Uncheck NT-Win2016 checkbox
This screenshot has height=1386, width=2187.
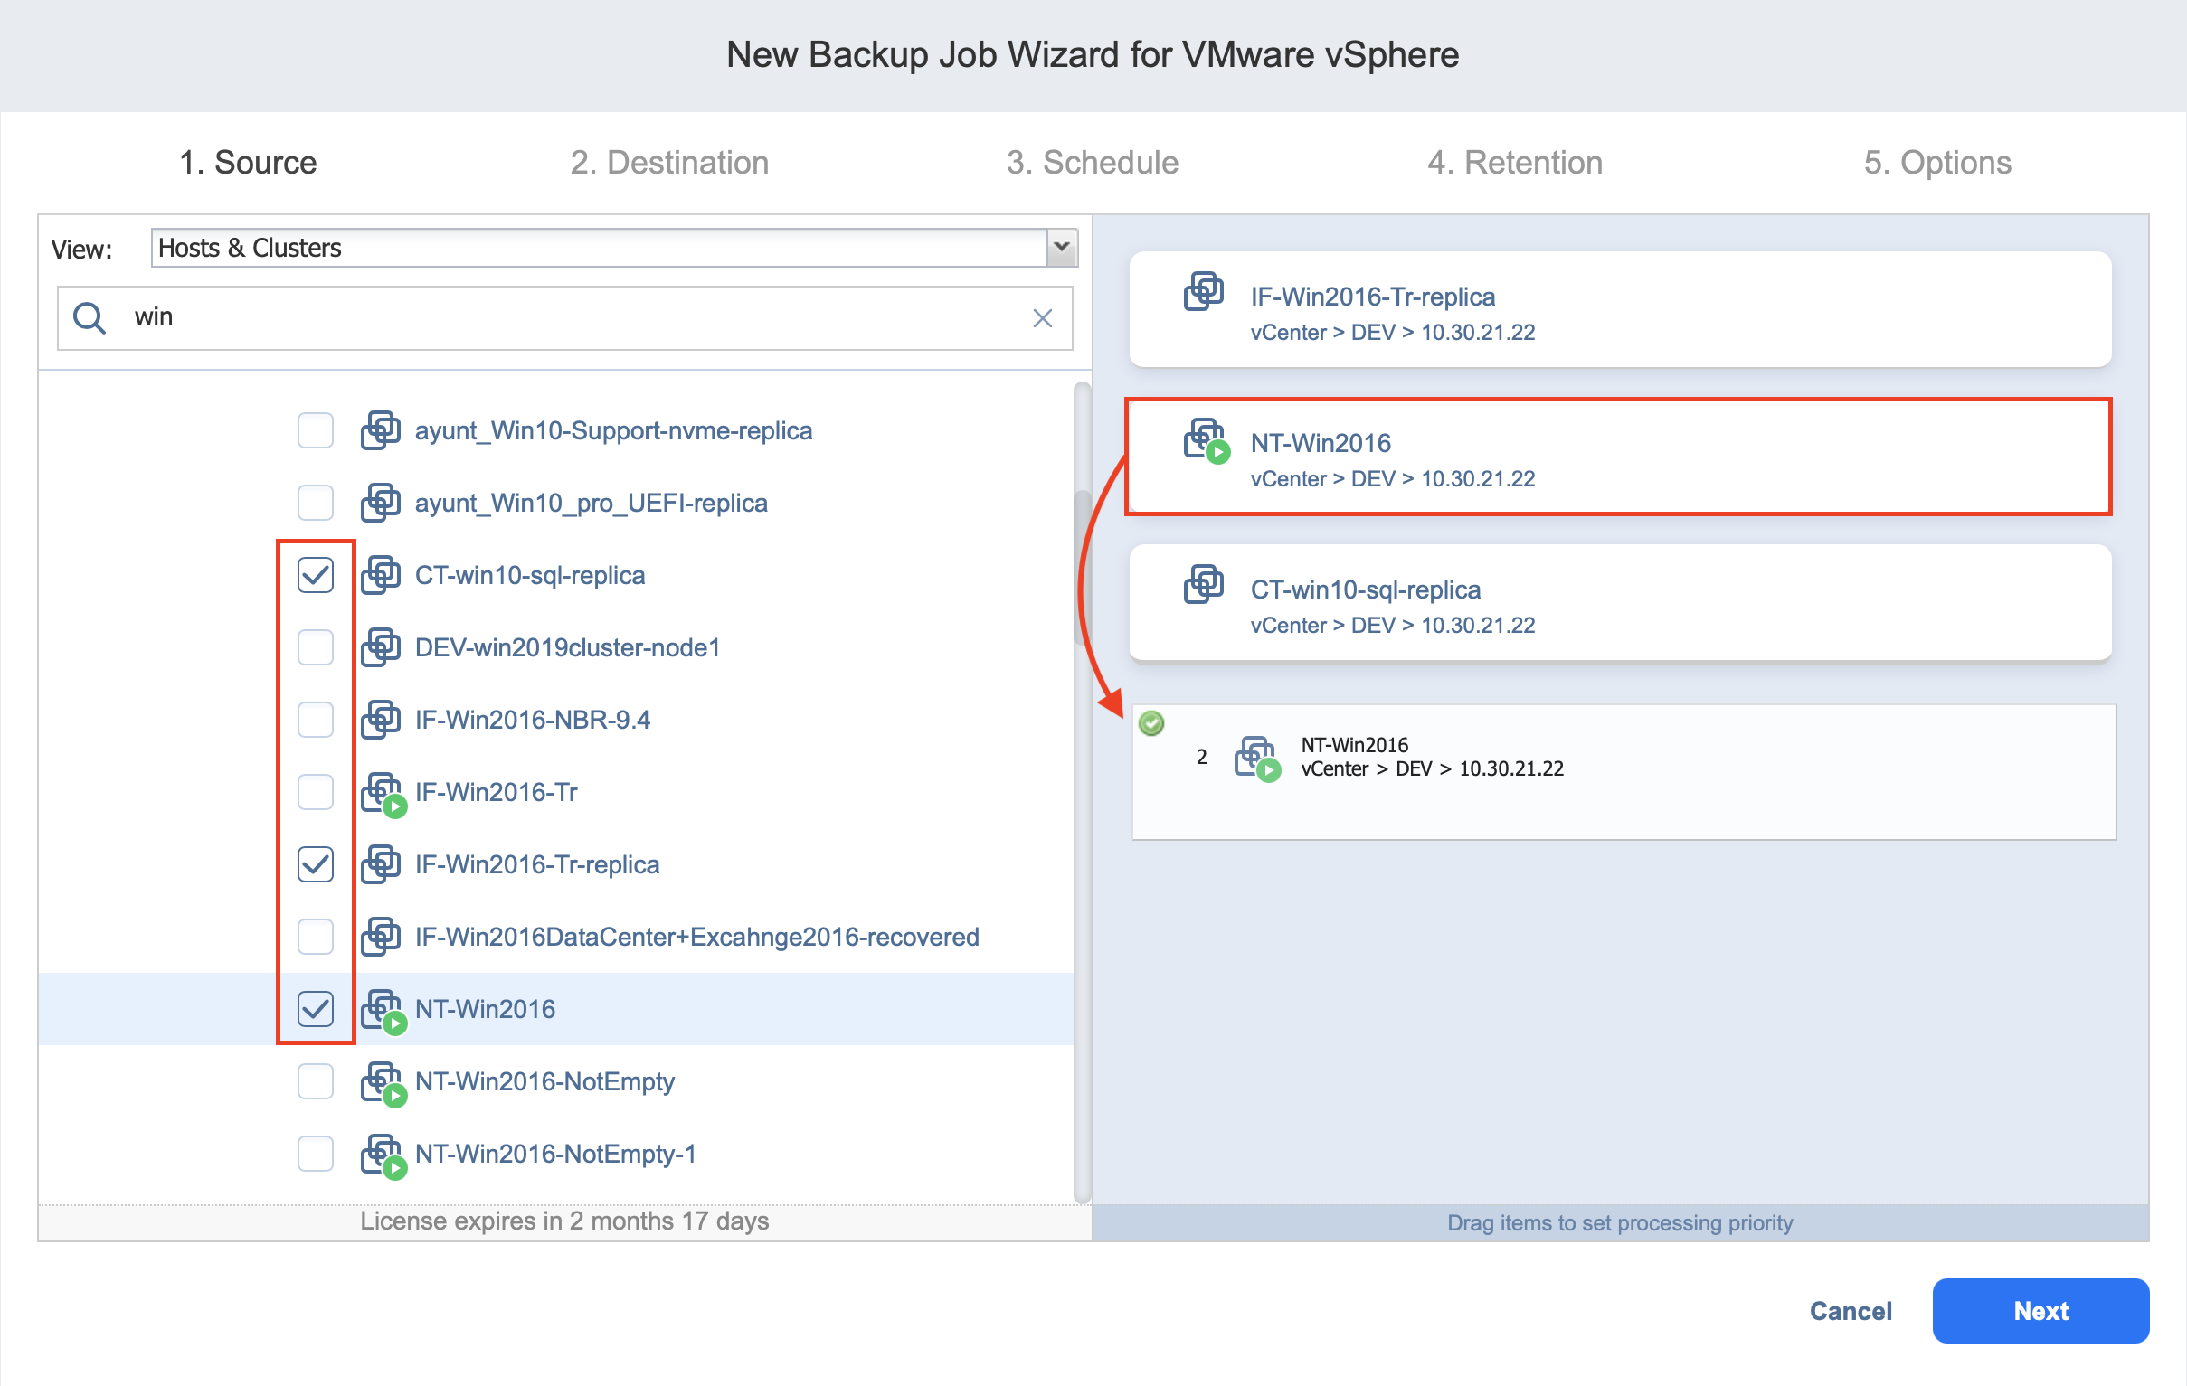tap(315, 1009)
